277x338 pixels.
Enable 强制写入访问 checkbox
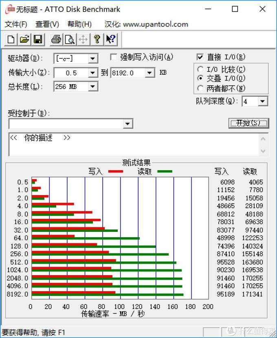click(x=114, y=57)
